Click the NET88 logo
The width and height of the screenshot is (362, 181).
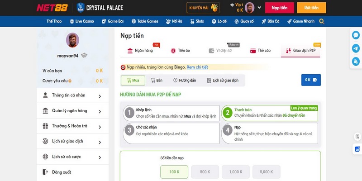pyautogui.click(x=52, y=8)
